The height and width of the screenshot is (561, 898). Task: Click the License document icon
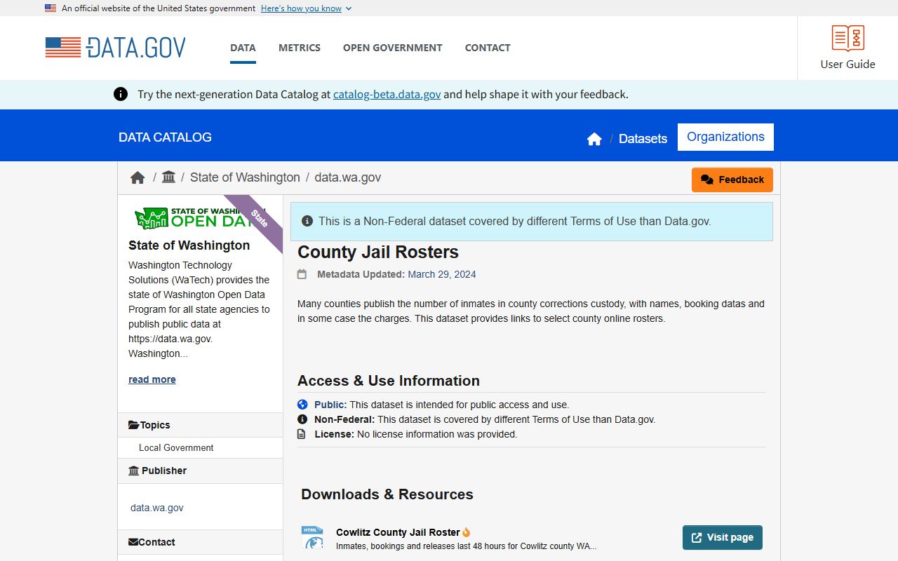point(302,434)
